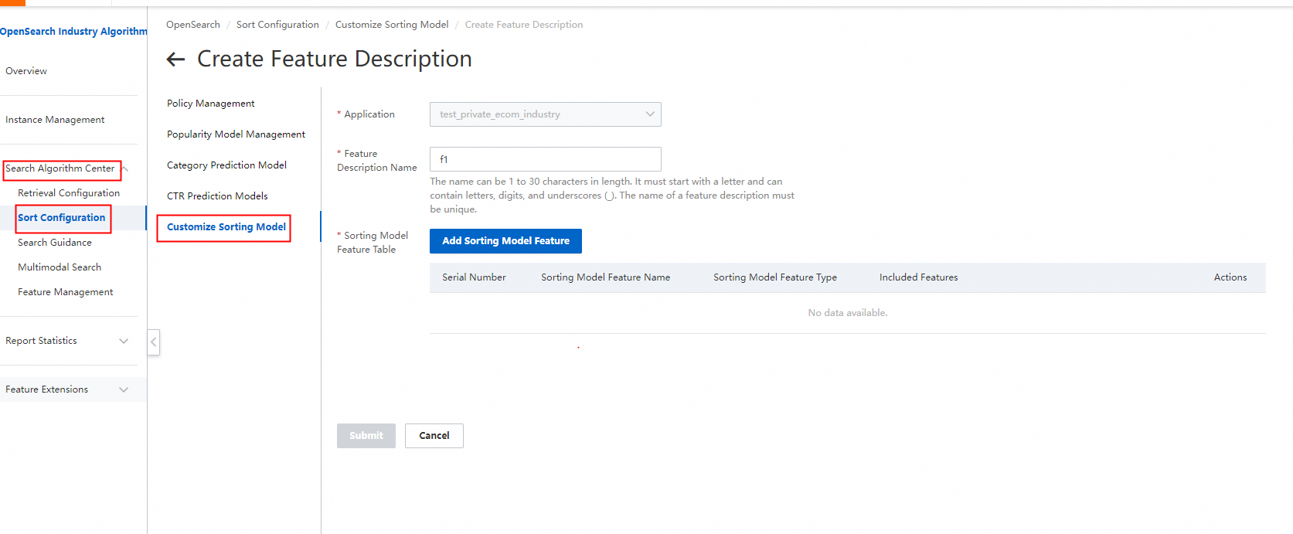Viewport: 1293px width, 534px height.
Task: Focus the Feature Description Name field
Action: point(545,159)
